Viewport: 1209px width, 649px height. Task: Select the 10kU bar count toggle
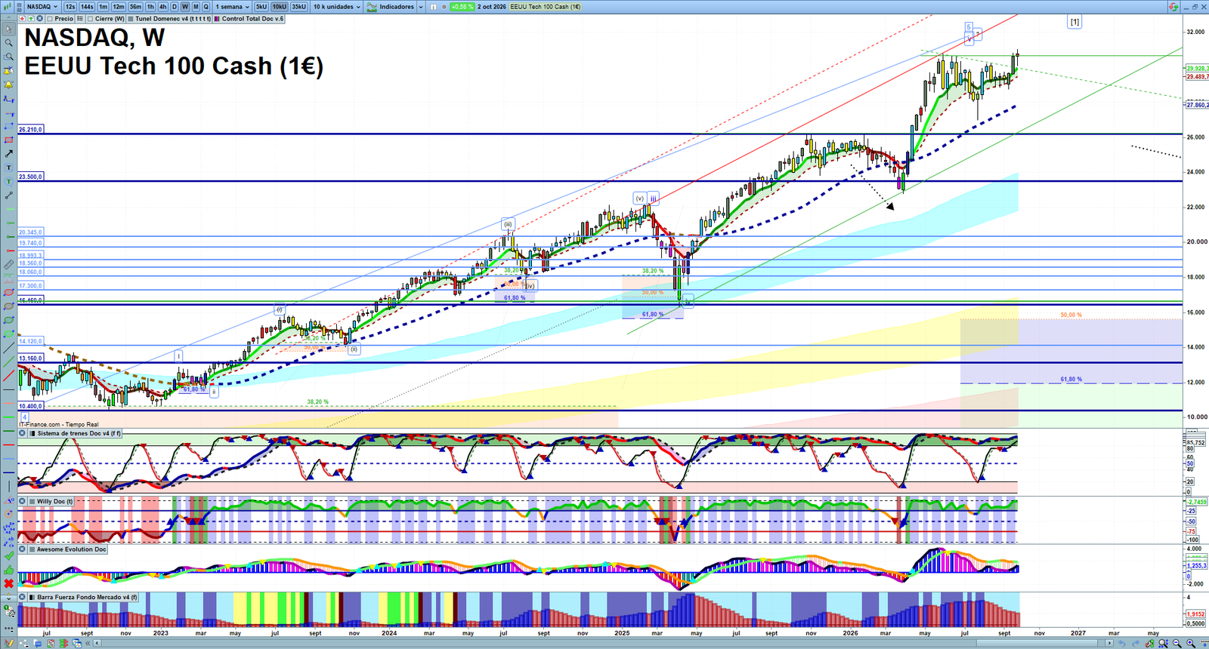tap(280, 7)
